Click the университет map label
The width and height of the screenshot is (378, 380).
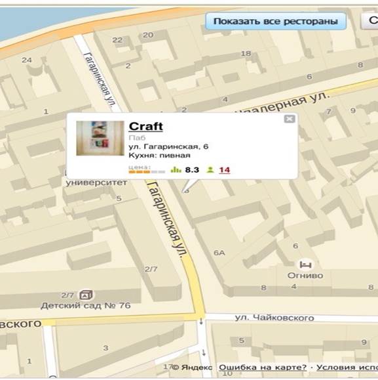click(x=96, y=182)
